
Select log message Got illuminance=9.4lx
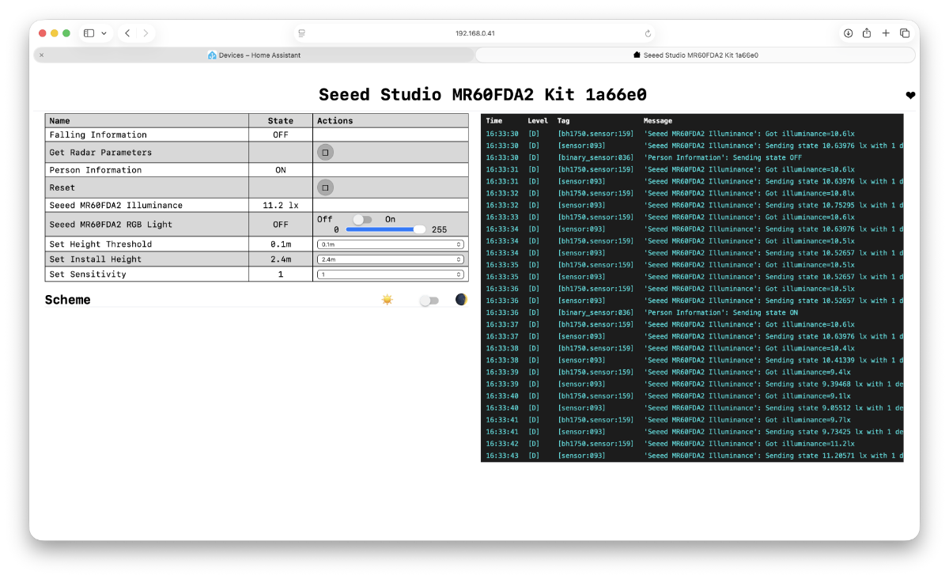747,372
